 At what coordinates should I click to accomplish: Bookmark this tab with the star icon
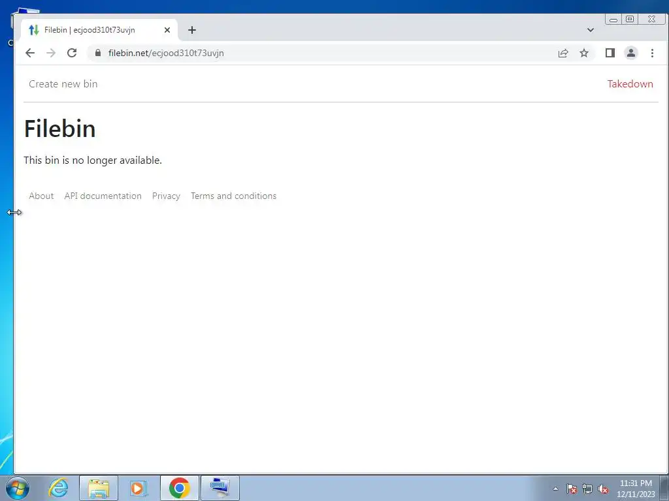pyautogui.click(x=584, y=53)
